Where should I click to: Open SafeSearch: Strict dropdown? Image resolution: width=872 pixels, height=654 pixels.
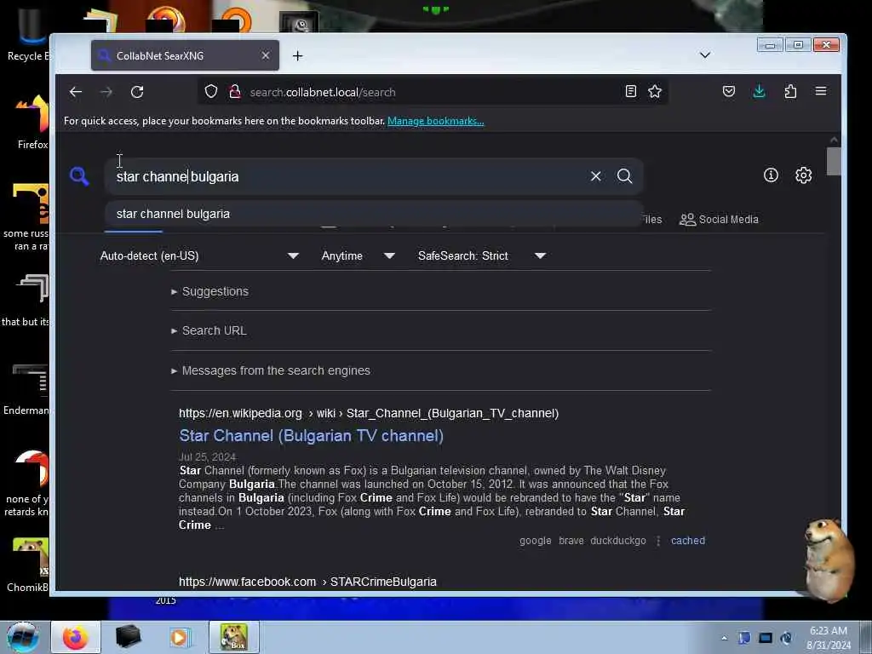(482, 255)
